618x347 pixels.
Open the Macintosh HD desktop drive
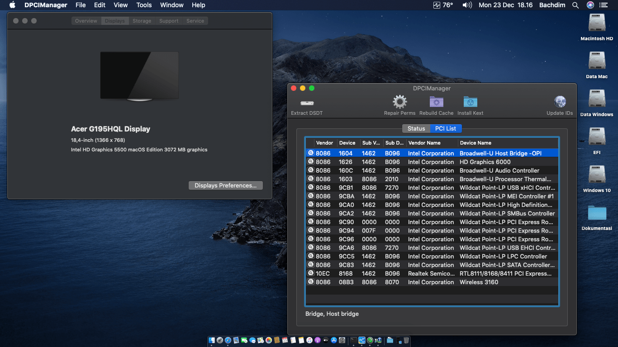point(597,23)
